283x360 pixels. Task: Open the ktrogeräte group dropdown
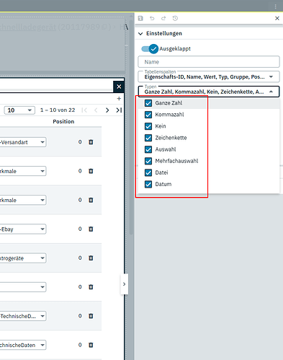(23, 258)
